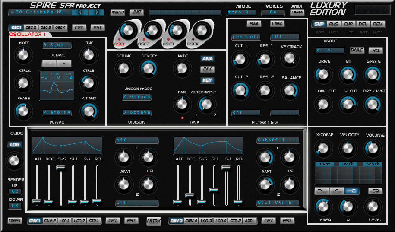Select the previous preset arrow

click(x=79, y=12)
